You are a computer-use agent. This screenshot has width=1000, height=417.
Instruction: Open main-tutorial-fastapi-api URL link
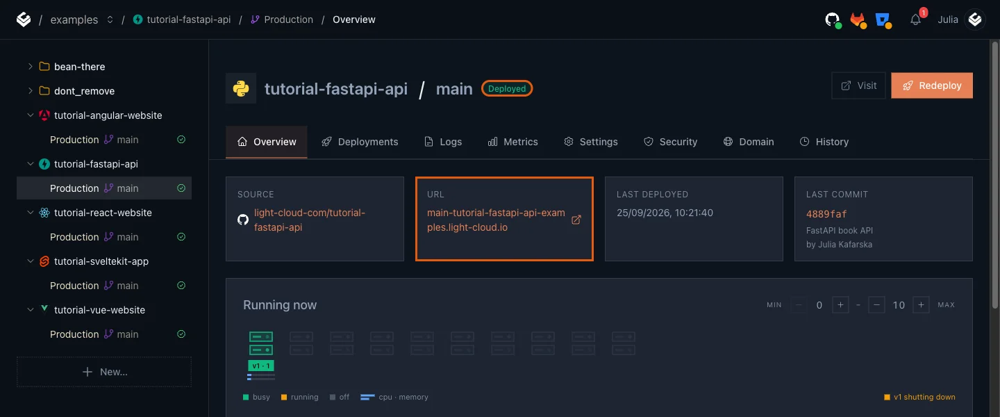(496, 220)
